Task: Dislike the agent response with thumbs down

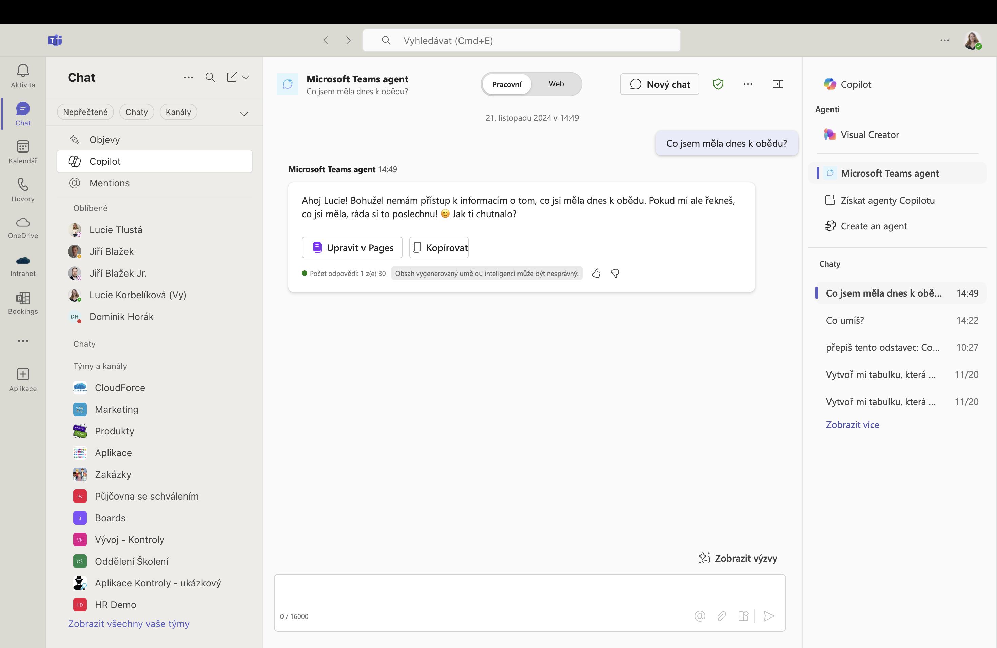Action: pyautogui.click(x=615, y=274)
